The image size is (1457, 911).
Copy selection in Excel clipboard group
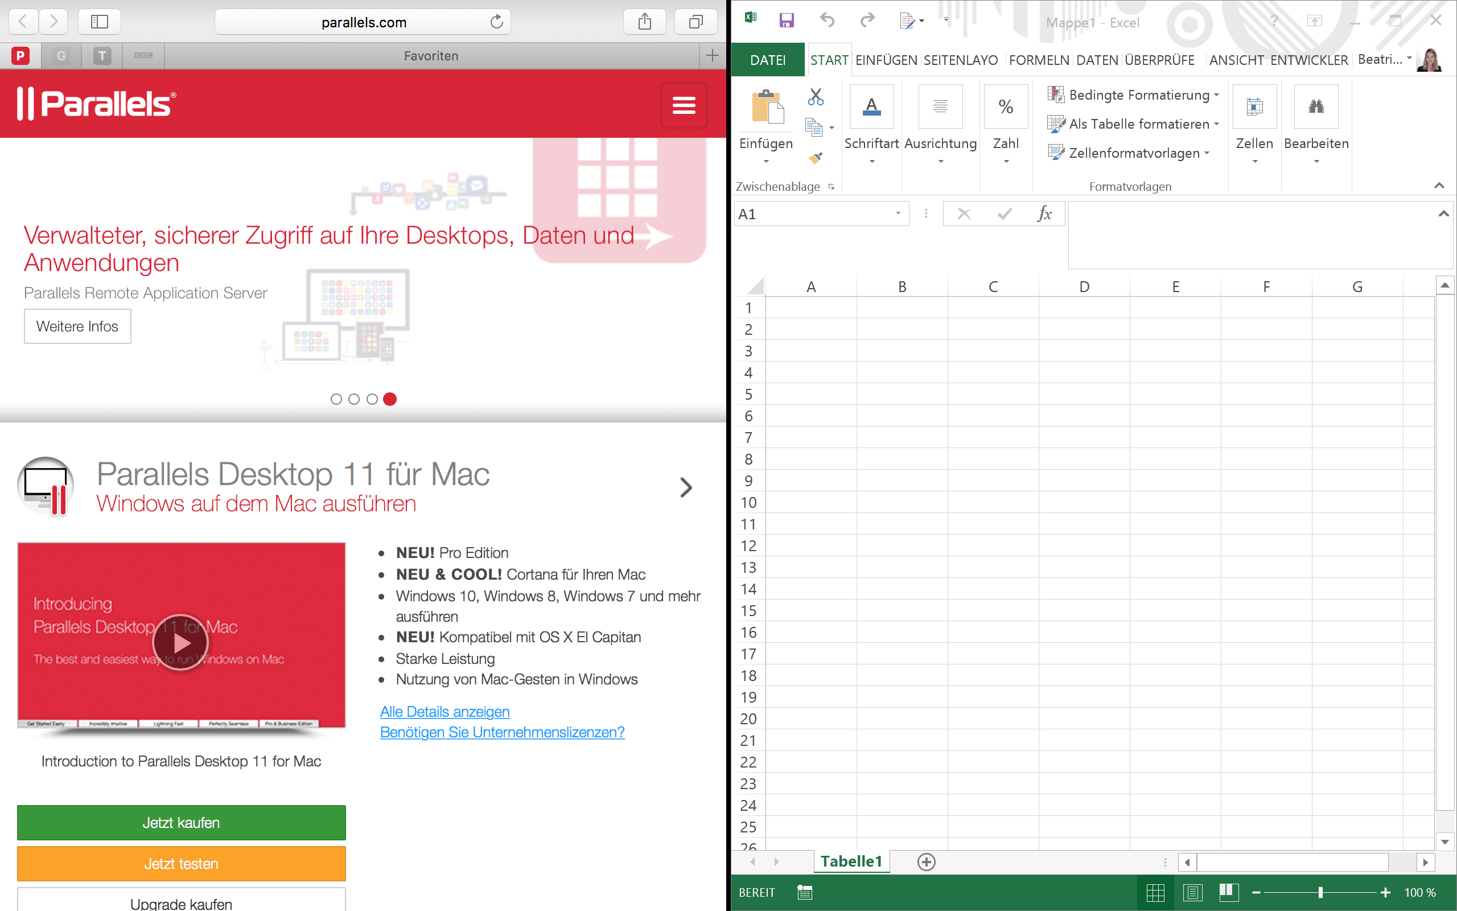[813, 127]
